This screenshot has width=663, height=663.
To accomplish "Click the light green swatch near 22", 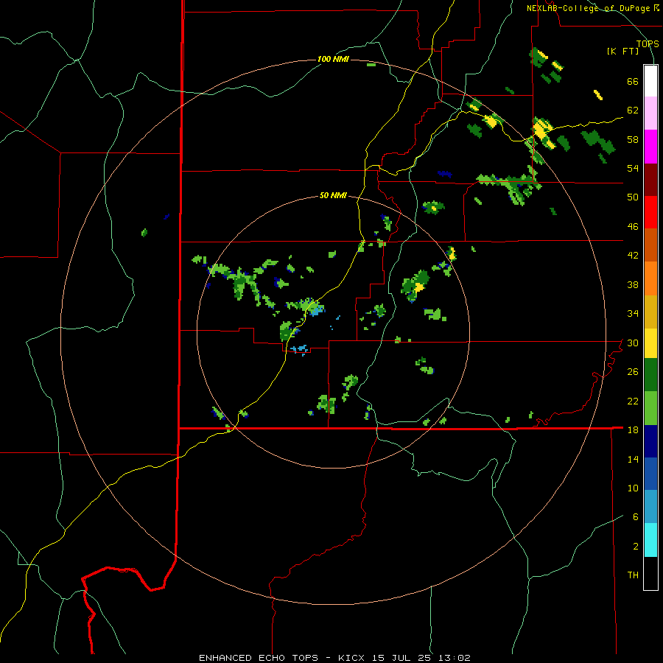I will click(650, 408).
